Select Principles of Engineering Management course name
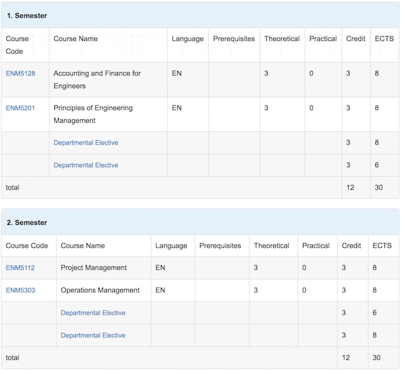The width and height of the screenshot is (401, 370). (x=93, y=114)
